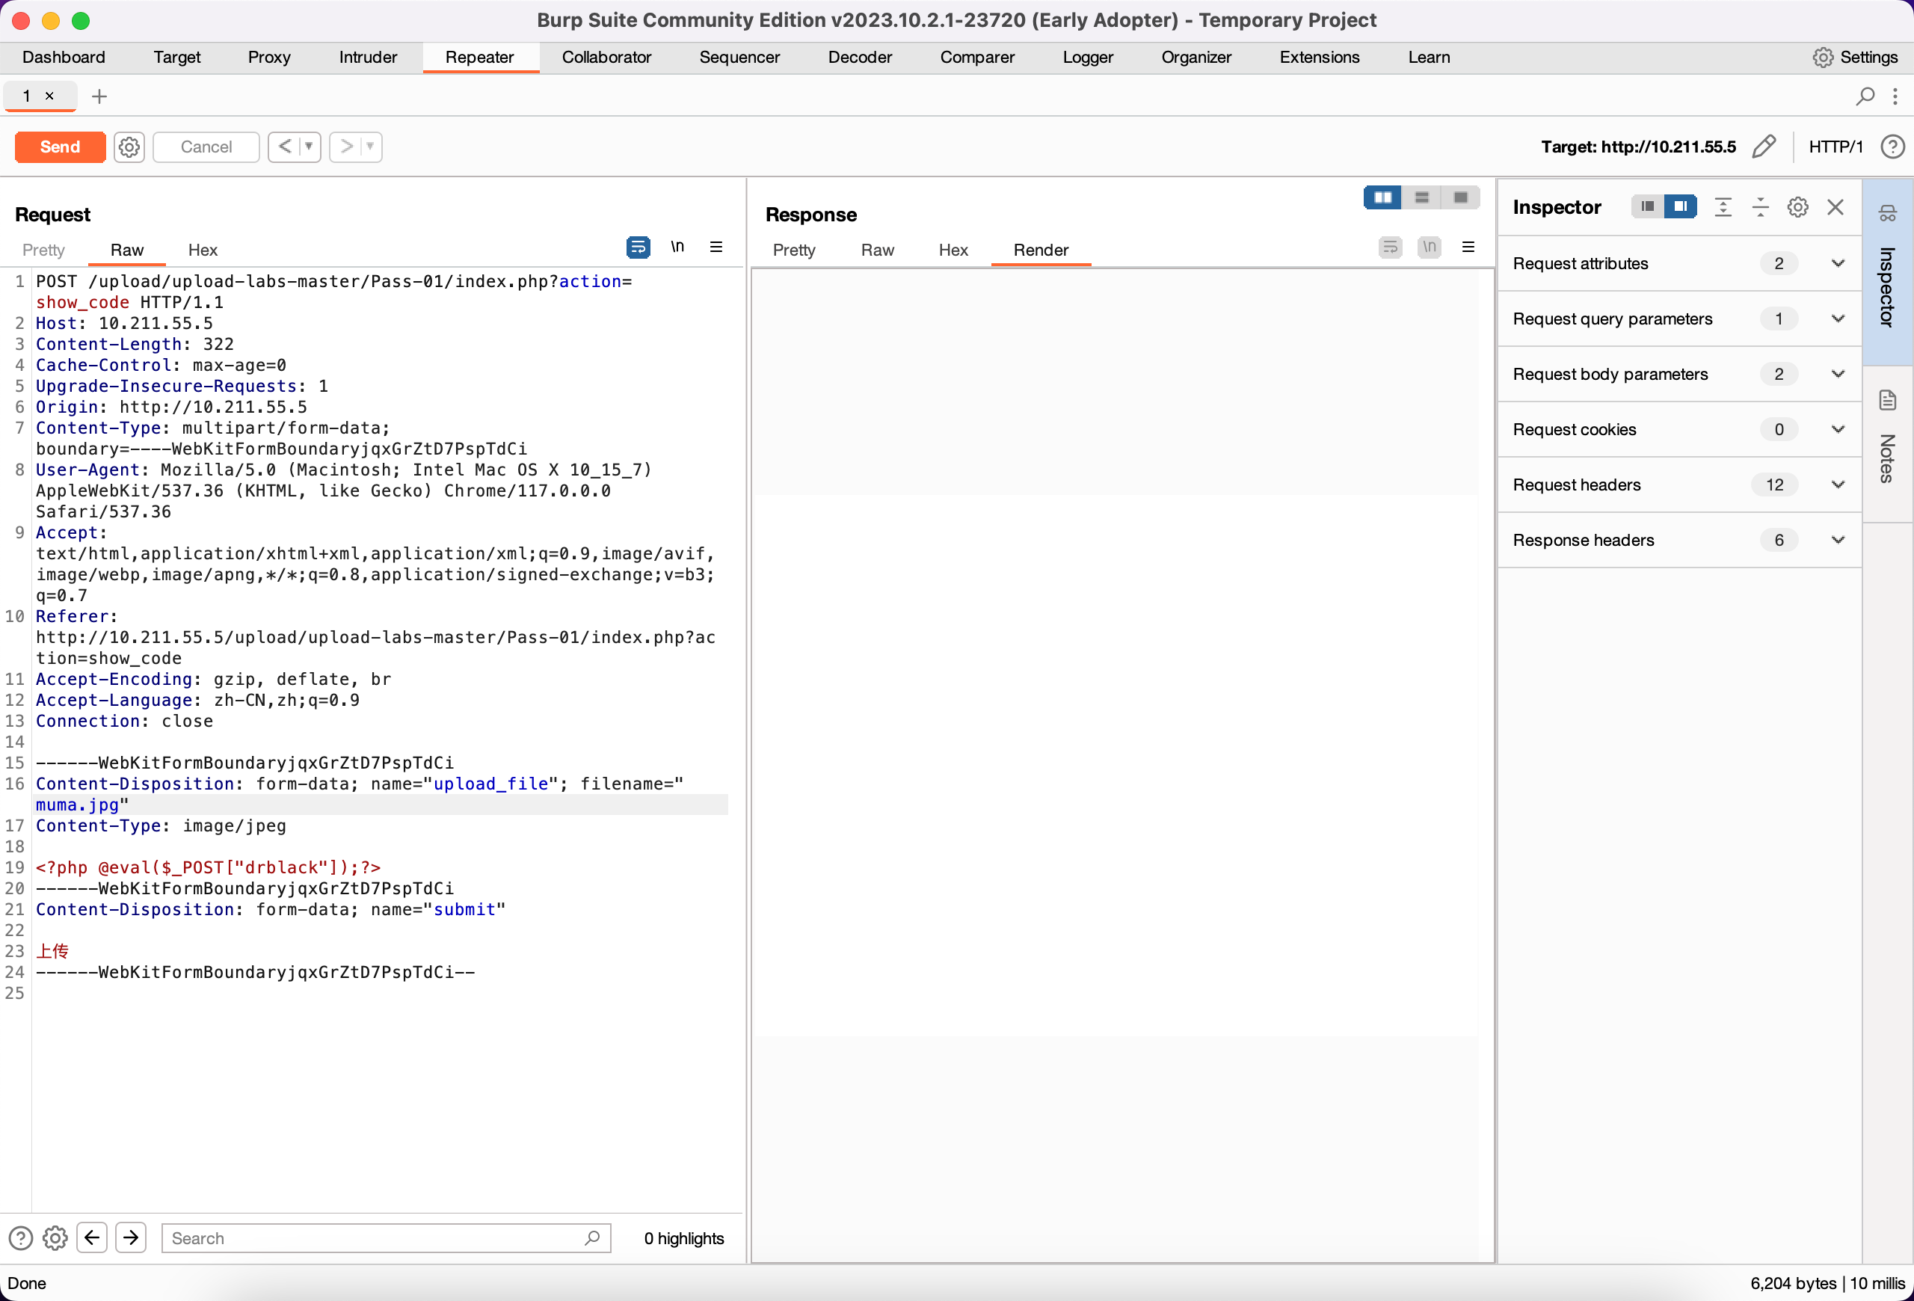Open the Inspector side tab

[1888, 271]
